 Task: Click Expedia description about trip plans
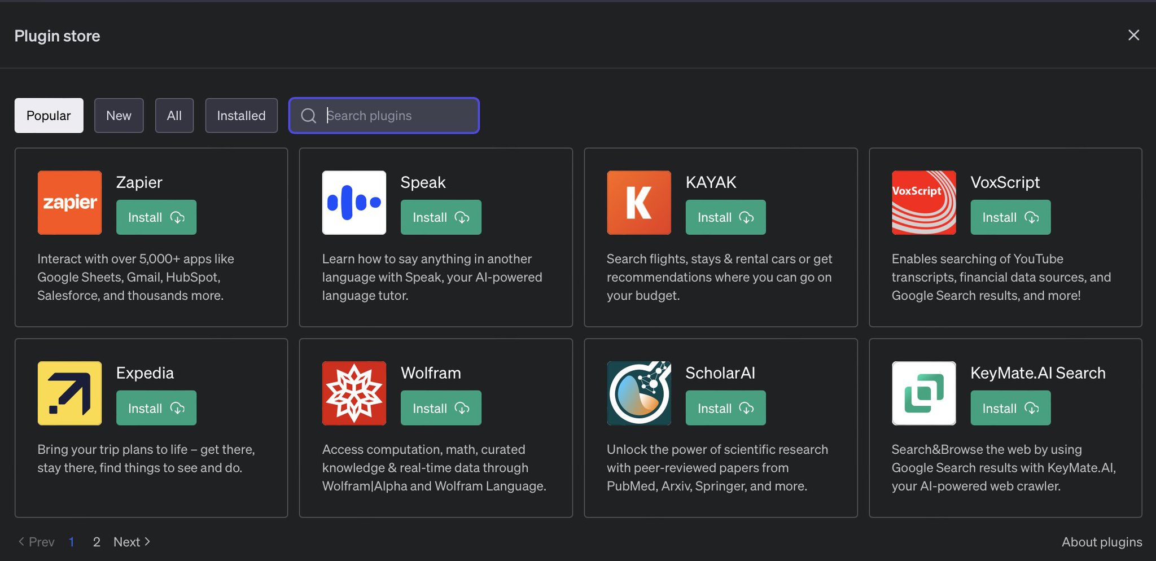point(146,458)
